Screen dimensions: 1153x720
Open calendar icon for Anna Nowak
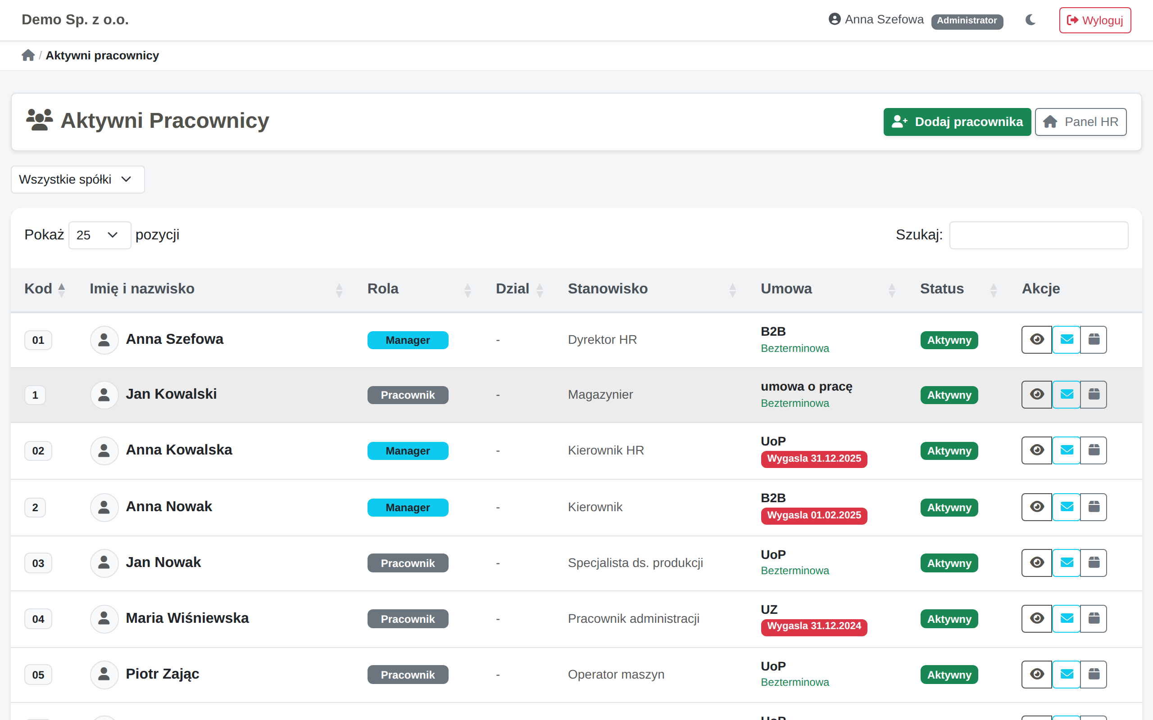click(1094, 507)
